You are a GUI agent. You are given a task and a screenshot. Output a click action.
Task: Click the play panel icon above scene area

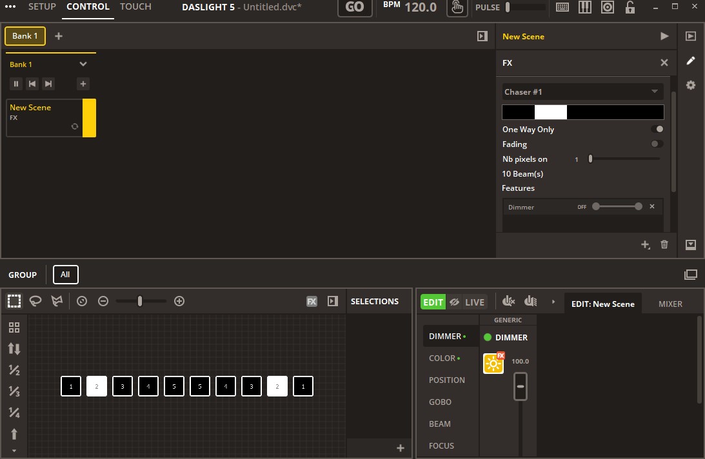[482, 36]
